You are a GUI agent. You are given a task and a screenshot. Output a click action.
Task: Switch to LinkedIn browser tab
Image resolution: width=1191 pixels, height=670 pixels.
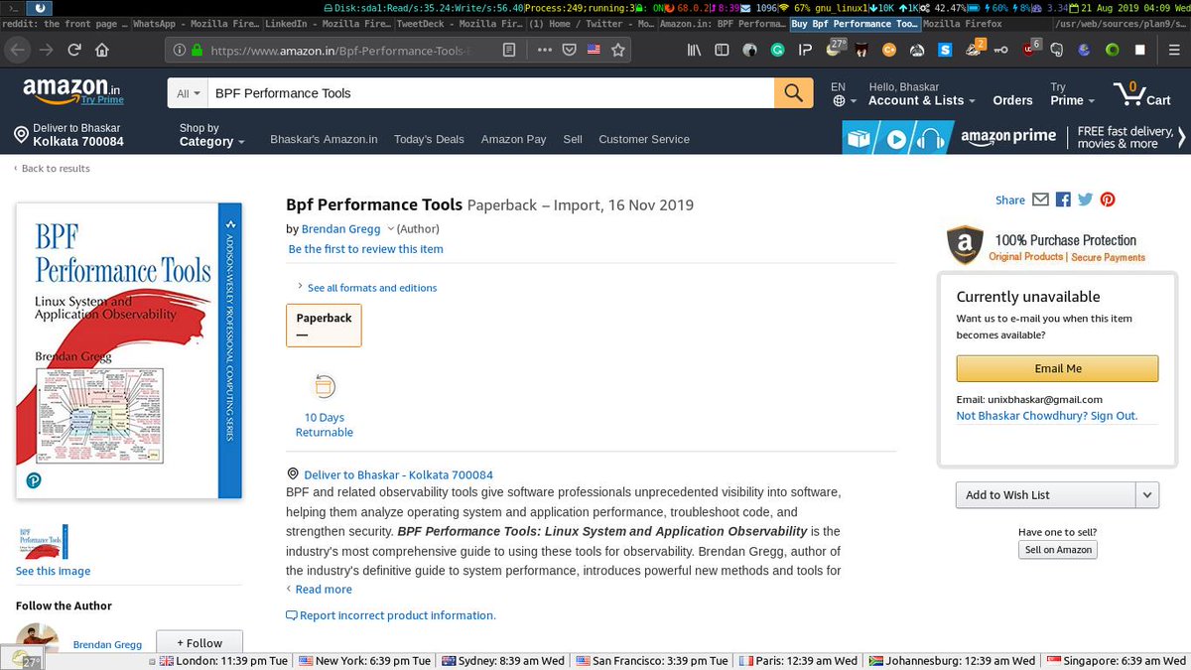[x=327, y=23]
